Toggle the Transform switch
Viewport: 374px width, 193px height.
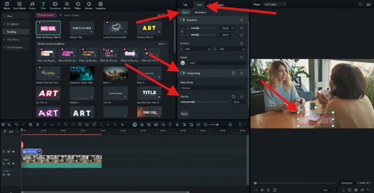point(183,20)
